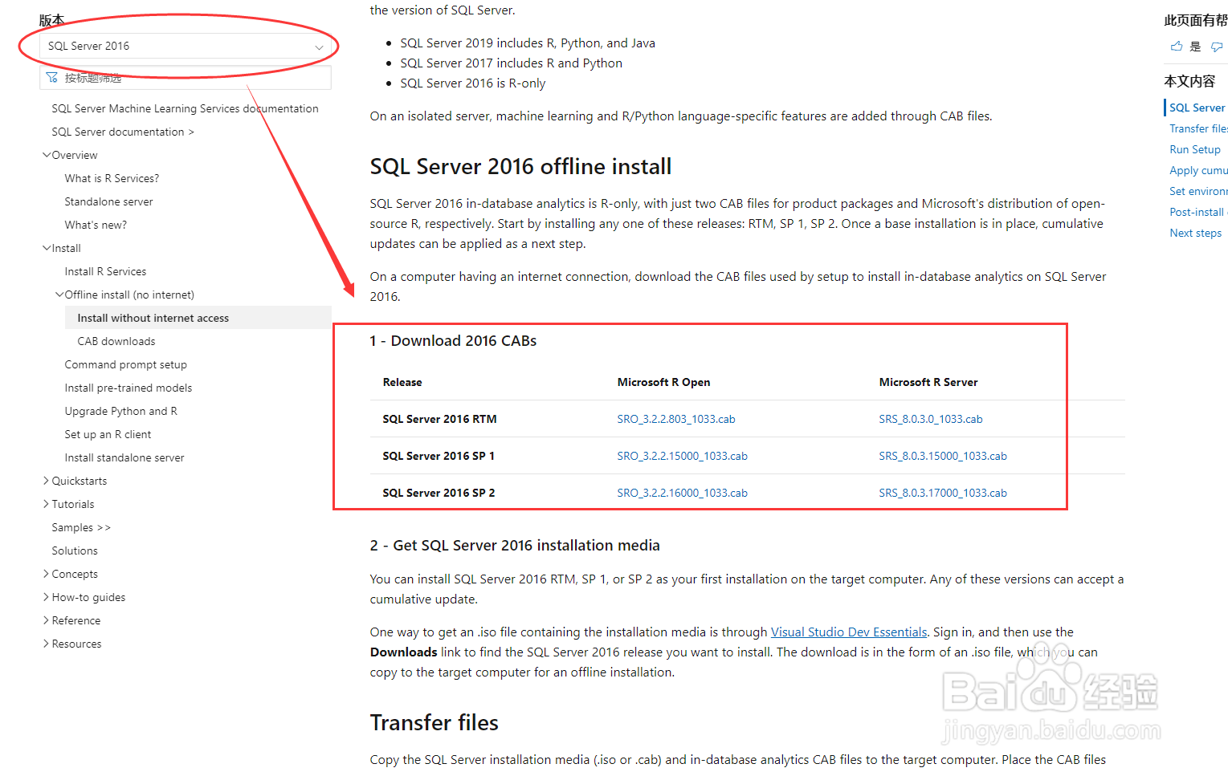Jump to Apply cumulative updates in contents
This screenshot has width=1228, height=772.
click(x=1198, y=170)
